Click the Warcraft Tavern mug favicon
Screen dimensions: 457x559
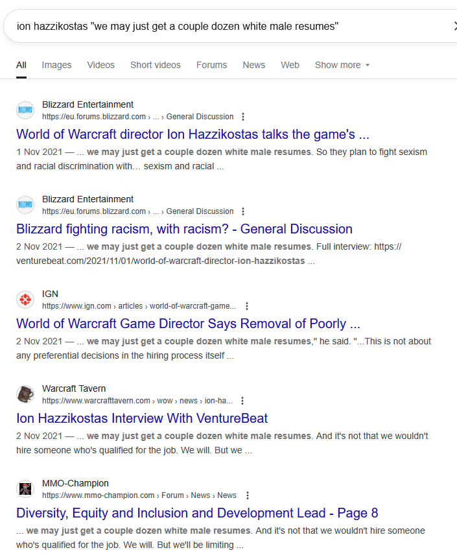point(25,394)
